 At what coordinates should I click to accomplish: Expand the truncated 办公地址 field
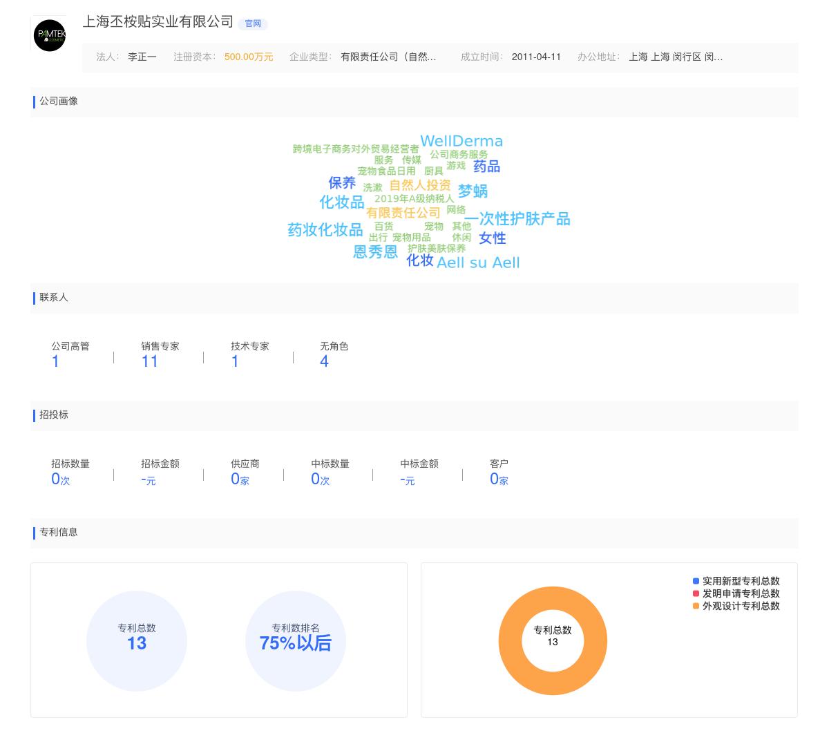(x=676, y=57)
